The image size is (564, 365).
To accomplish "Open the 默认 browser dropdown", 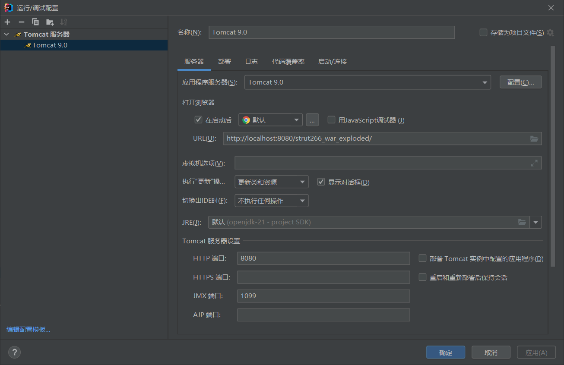I will coord(270,120).
